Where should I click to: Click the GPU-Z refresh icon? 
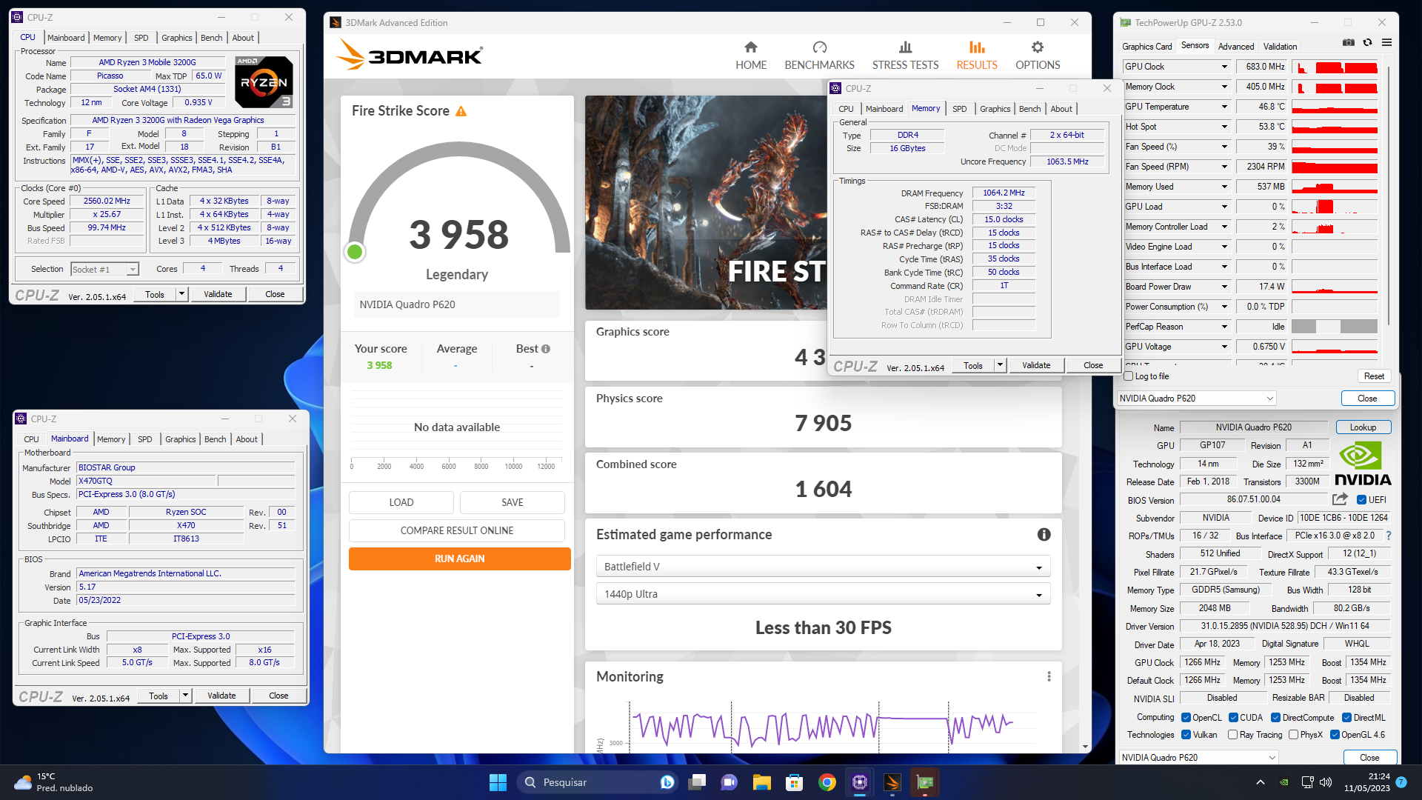pos(1368,43)
